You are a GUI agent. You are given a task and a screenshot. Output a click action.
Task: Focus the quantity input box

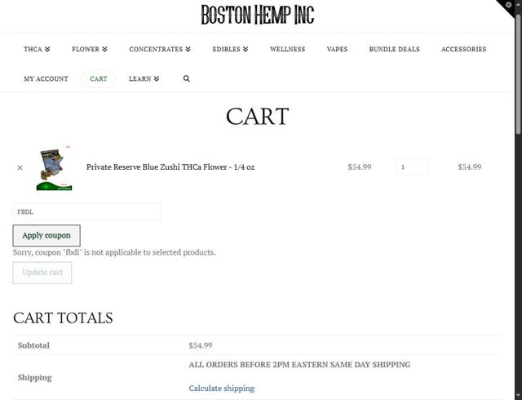tap(412, 167)
